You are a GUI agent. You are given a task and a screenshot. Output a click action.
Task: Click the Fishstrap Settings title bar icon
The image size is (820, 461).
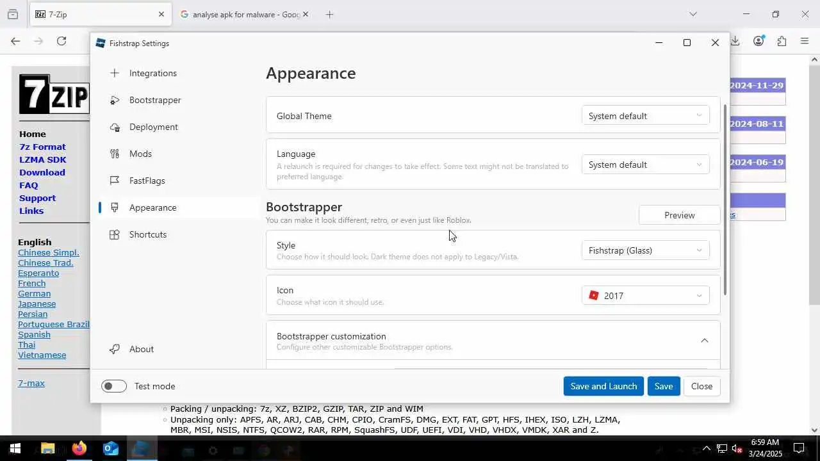(x=101, y=43)
